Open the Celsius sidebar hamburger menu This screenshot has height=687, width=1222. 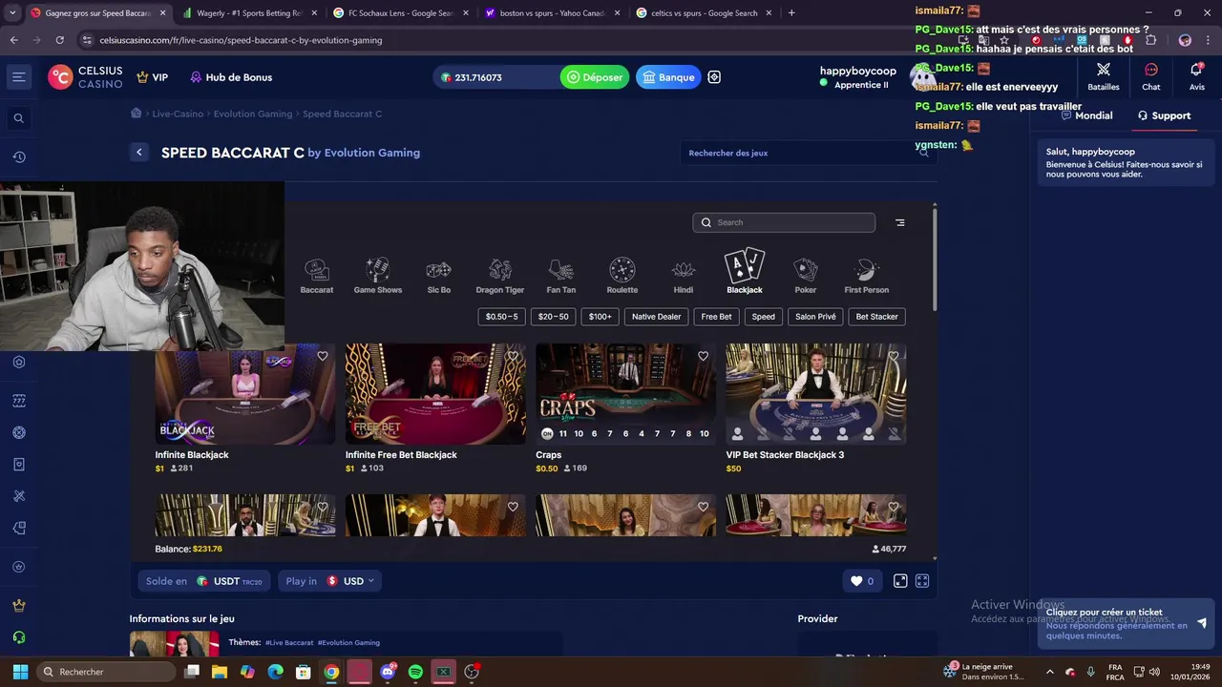click(18, 77)
